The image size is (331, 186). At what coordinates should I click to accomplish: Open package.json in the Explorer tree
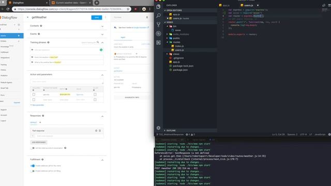pos(180,70)
